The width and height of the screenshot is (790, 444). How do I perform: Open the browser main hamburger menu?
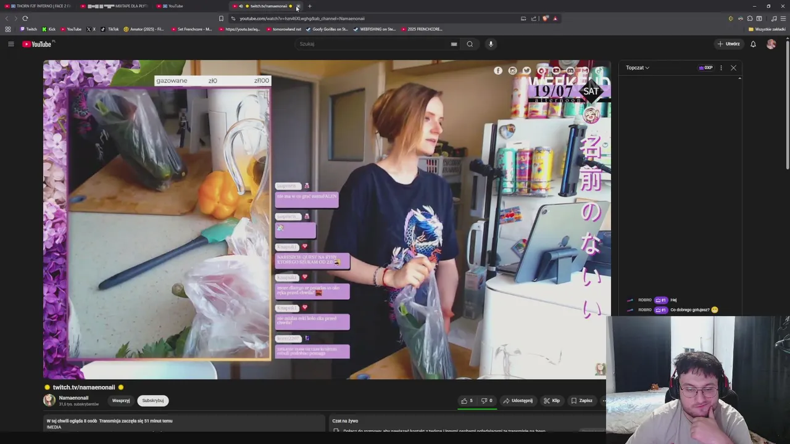[x=783, y=18]
